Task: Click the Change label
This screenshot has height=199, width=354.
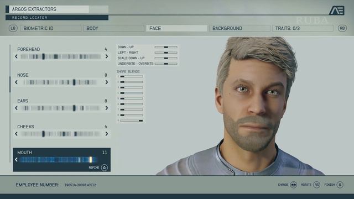Action: click(x=283, y=185)
